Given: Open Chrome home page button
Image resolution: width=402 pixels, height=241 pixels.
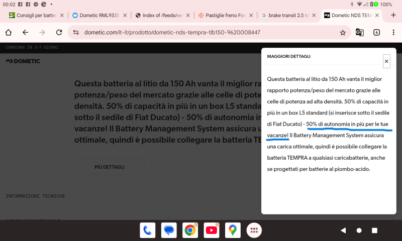Looking at the screenshot, I should click(9, 33).
